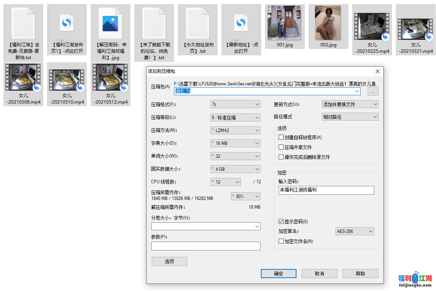Select the 最新地址 shortcut file icon
Screen dimensions: 436x291
(x=241, y=23)
